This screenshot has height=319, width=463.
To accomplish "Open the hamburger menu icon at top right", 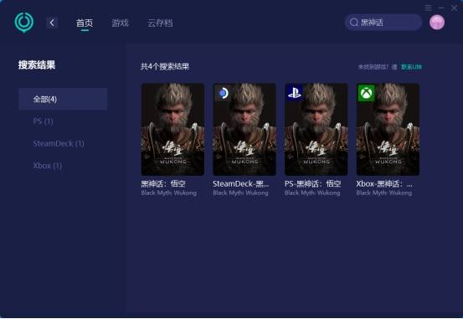I will pyautogui.click(x=428, y=8).
